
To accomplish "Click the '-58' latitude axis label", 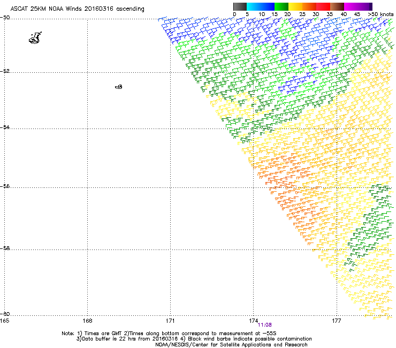I will [5, 248].
